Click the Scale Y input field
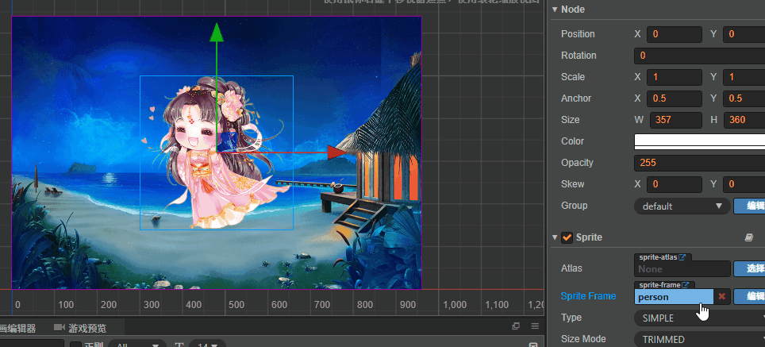The height and width of the screenshot is (347, 765). click(x=744, y=77)
